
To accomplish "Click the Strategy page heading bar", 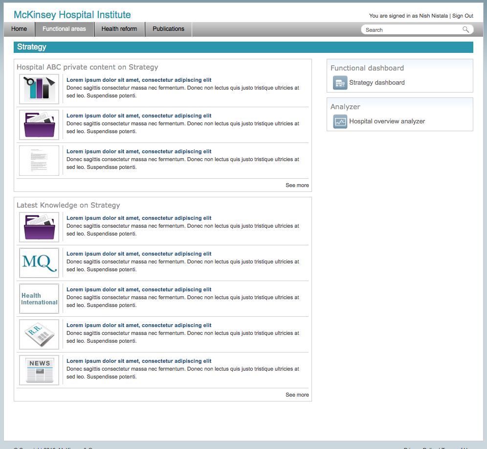I will (243, 47).
